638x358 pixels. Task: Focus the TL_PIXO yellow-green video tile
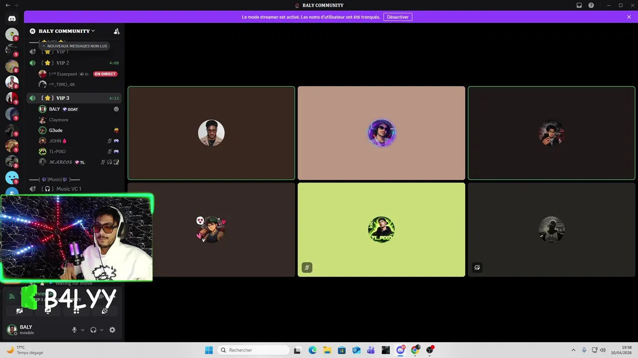381,230
